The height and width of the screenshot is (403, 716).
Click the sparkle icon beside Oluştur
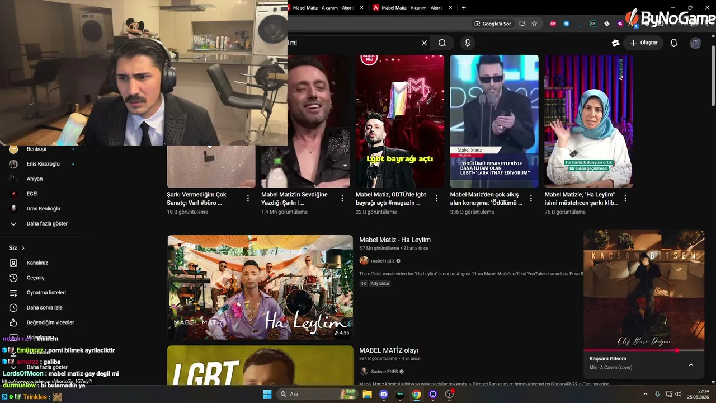coord(616,43)
